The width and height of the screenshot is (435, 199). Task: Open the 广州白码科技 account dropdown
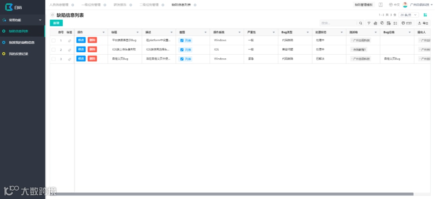(x=421, y=5)
